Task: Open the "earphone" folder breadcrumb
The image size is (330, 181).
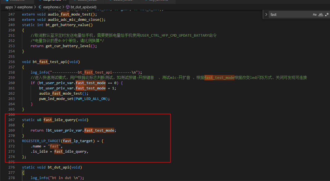Action: click(x=25, y=7)
